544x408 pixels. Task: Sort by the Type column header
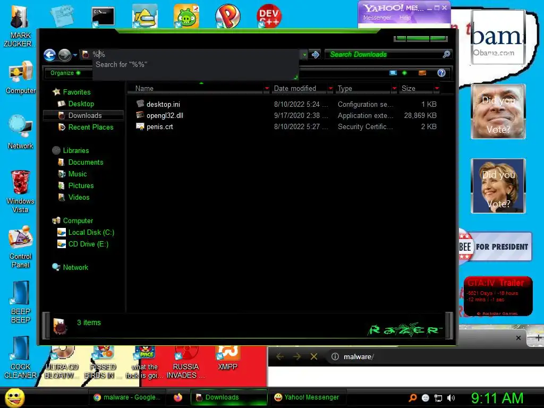(x=363, y=89)
